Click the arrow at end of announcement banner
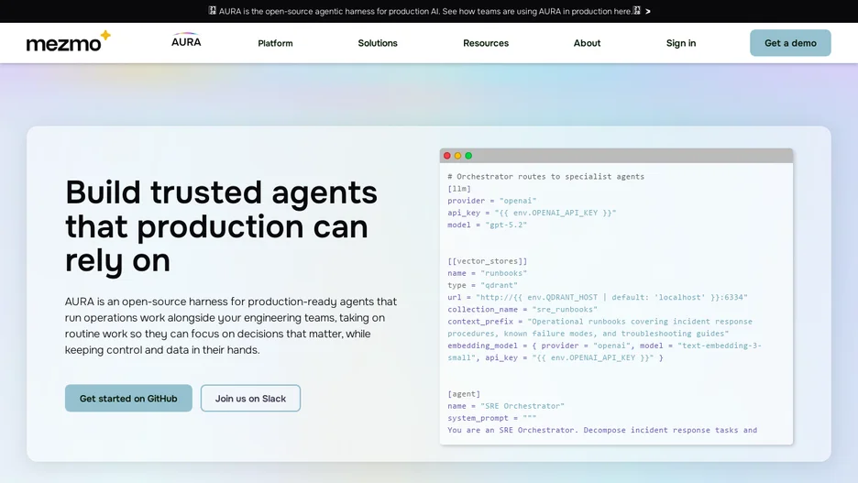Screen dimensions: 858x483 [648, 12]
